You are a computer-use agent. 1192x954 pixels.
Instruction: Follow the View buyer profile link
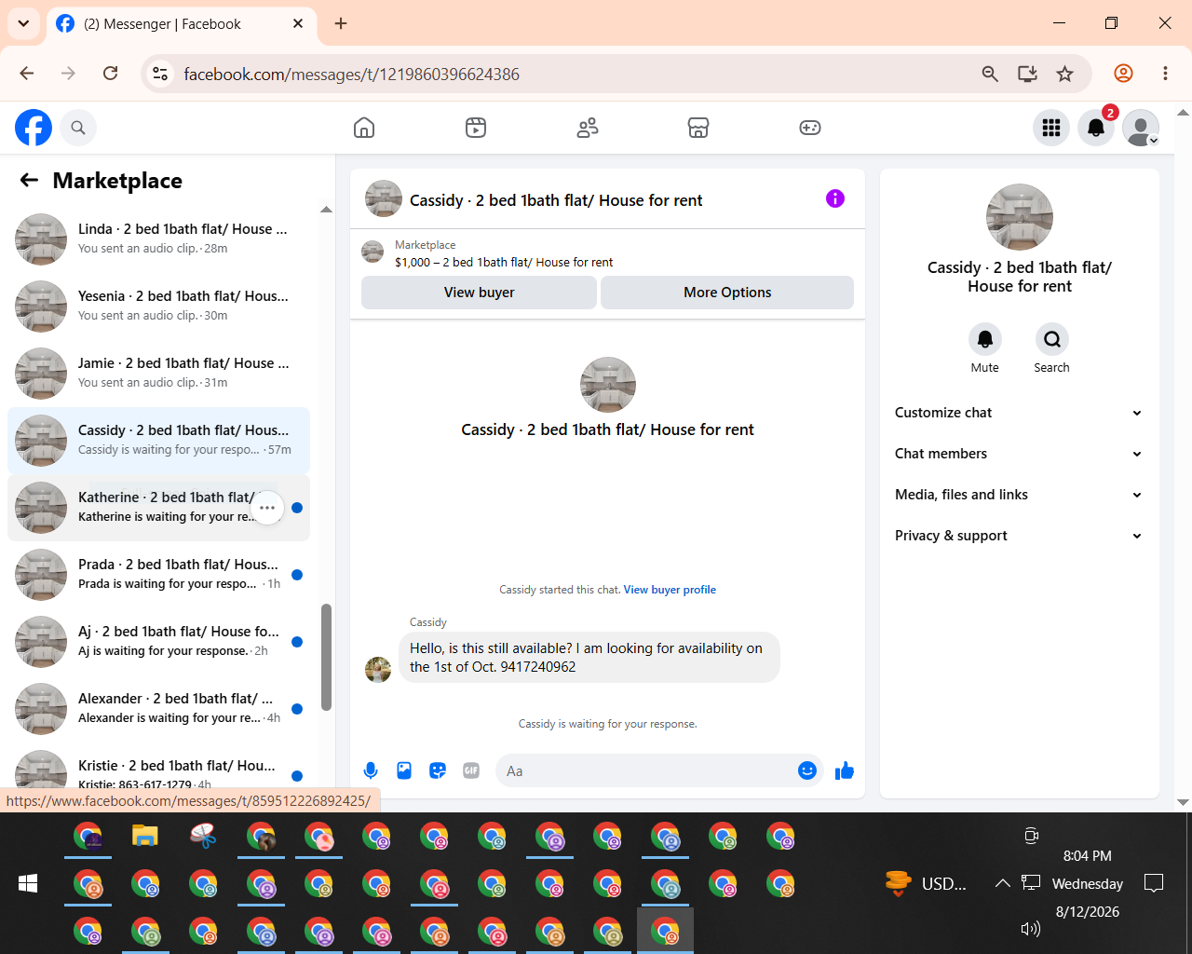click(x=670, y=590)
